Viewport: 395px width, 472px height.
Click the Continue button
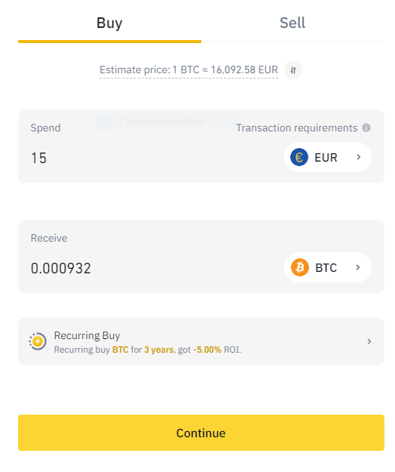pos(201,433)
